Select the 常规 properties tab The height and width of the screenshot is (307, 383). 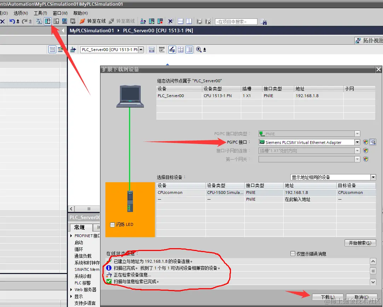(81, 228)
